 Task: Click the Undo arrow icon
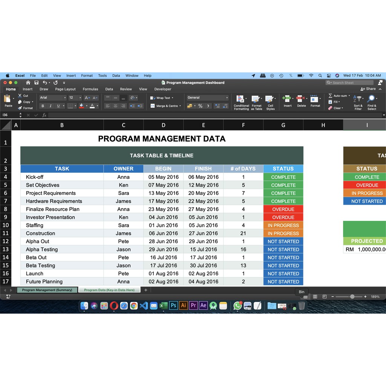[x=44, y=83]
